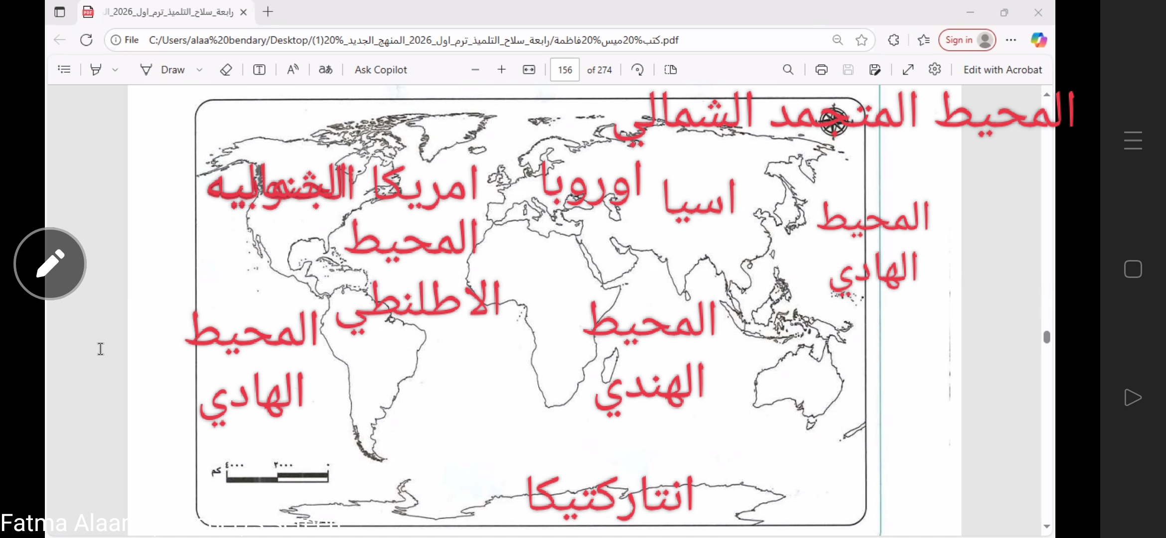The height and width of the screenshot is (538, 1166).
Task: Activate the Draw tool
Action: tap(162, 70)
